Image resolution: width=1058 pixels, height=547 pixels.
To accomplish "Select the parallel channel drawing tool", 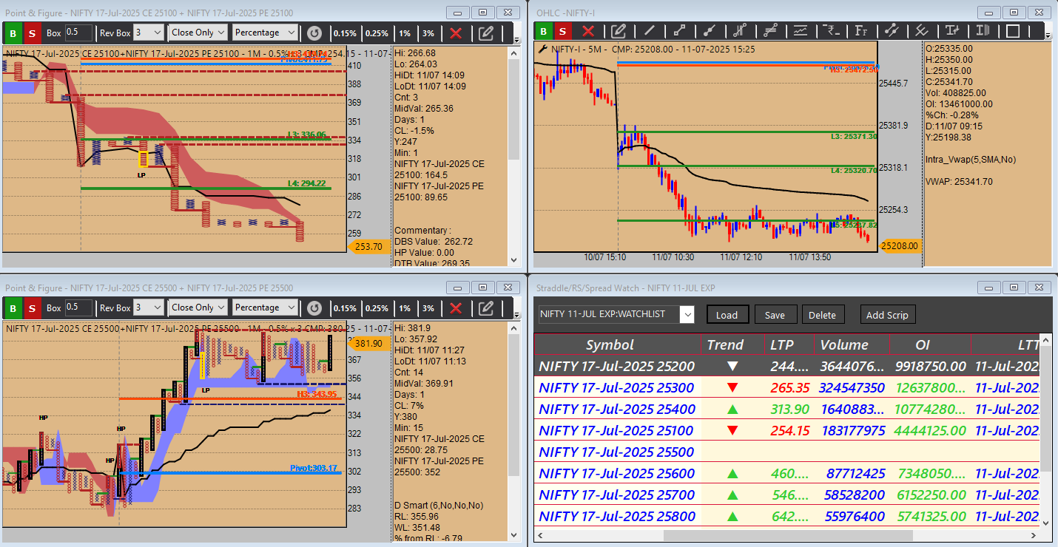I will click(x=740, y=31).
